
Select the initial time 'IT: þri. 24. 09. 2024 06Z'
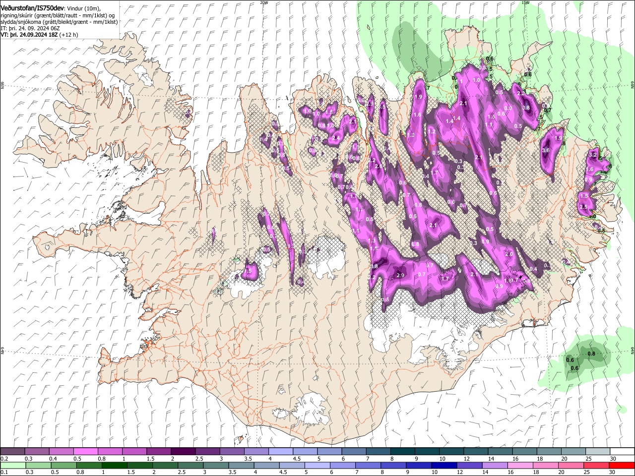30,29
